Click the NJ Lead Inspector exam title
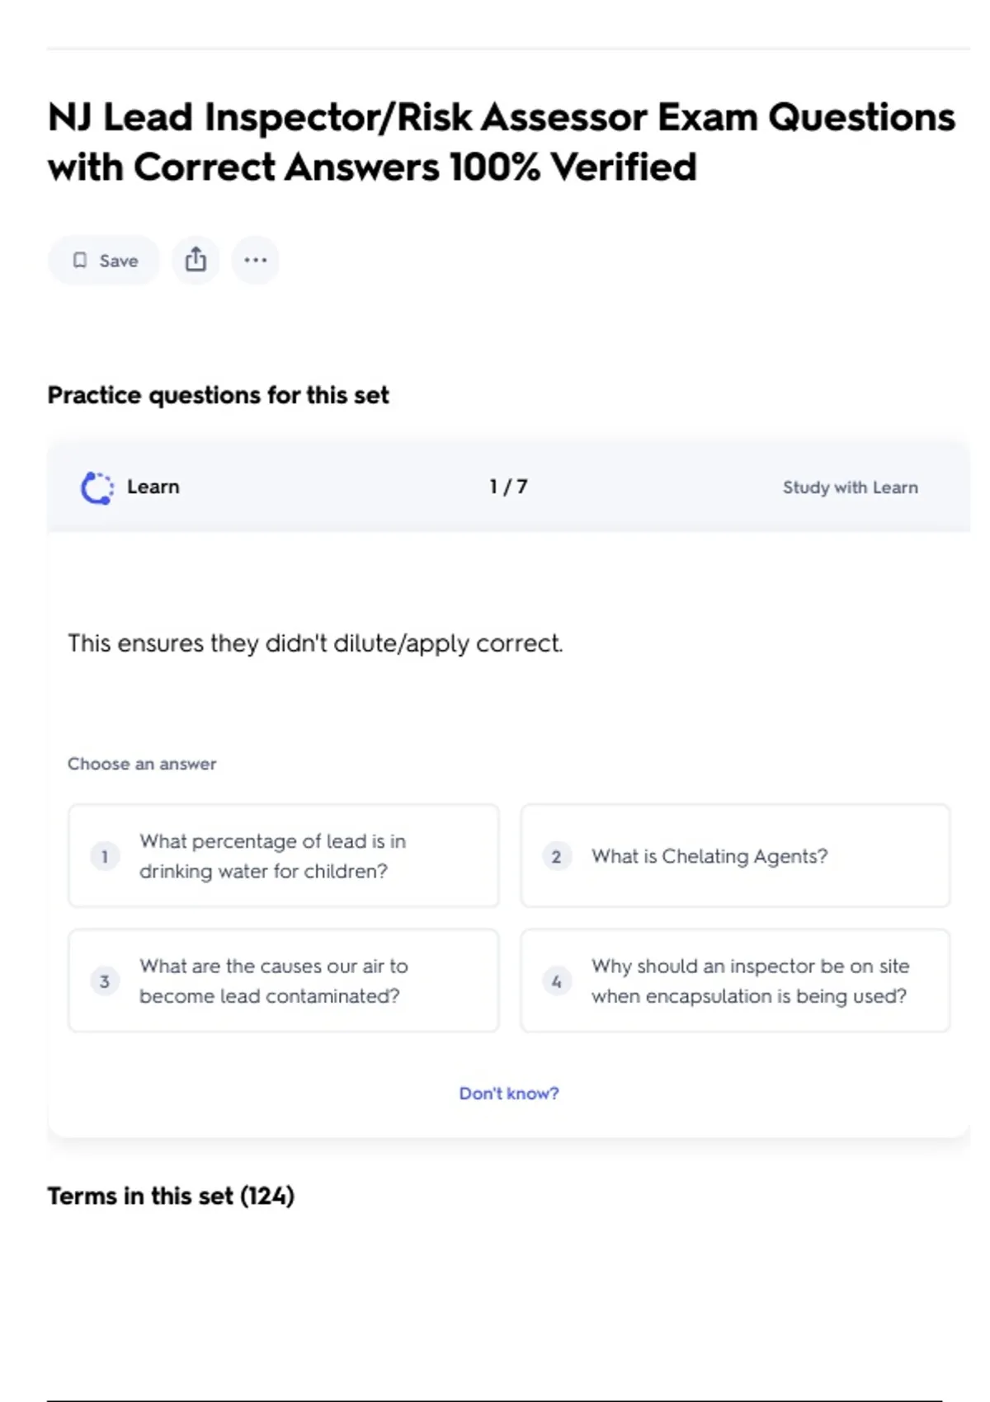Screen dimensions: 990x1402 click(x=501, y=142)
